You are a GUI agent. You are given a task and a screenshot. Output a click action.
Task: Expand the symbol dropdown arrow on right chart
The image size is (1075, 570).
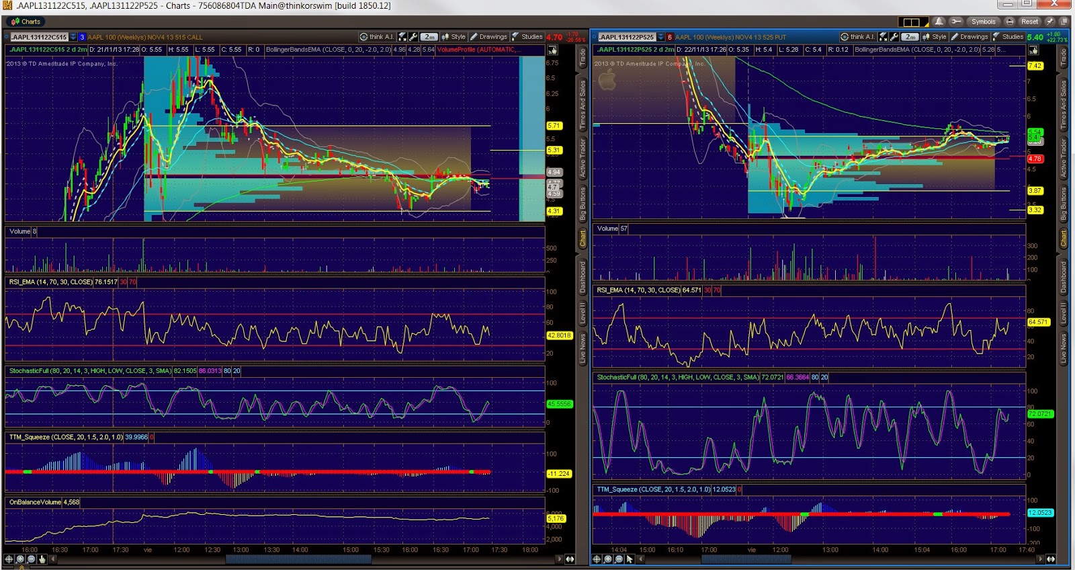pos(660,37)
